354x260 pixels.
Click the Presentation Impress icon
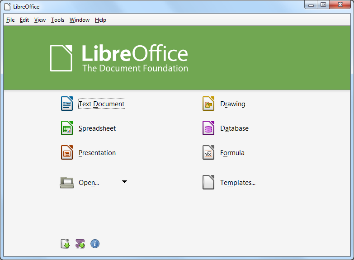click(67, 152)
